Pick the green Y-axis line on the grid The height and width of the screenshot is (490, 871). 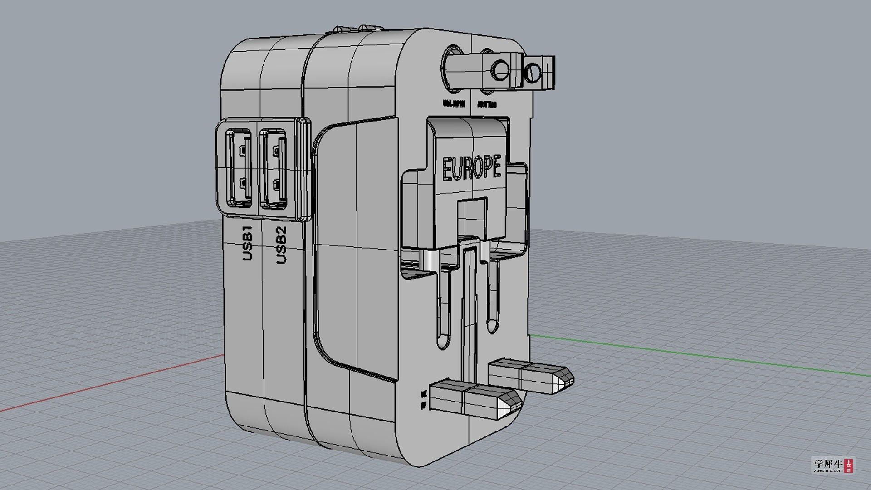coord(701,356)
